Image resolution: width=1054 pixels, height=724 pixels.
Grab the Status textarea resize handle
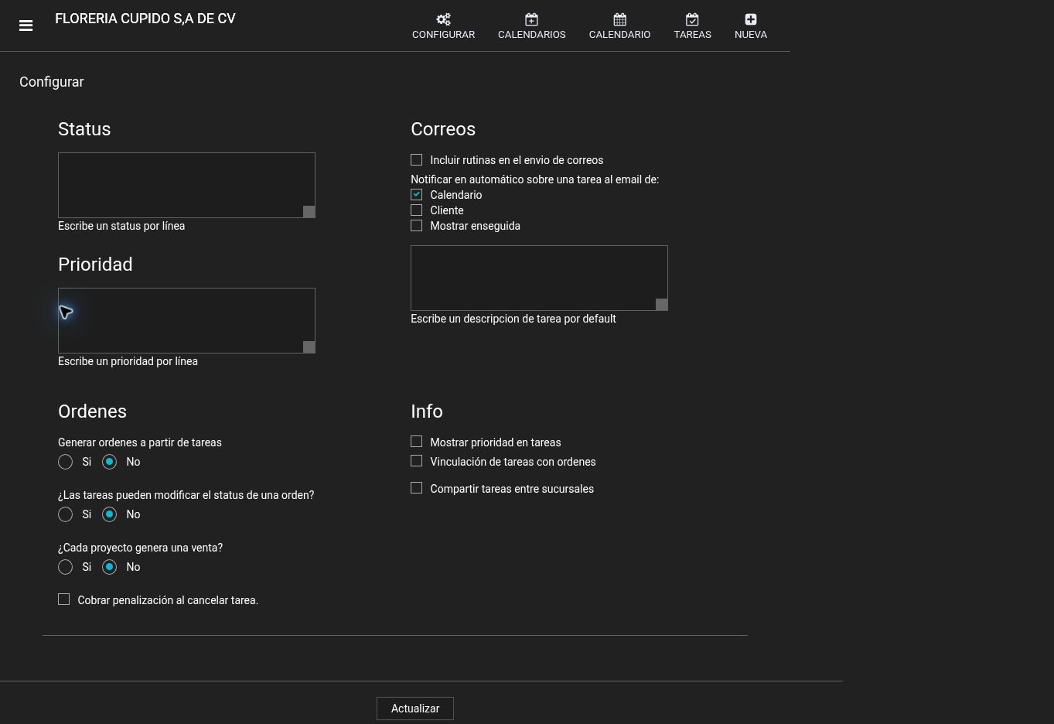(309, 212)
